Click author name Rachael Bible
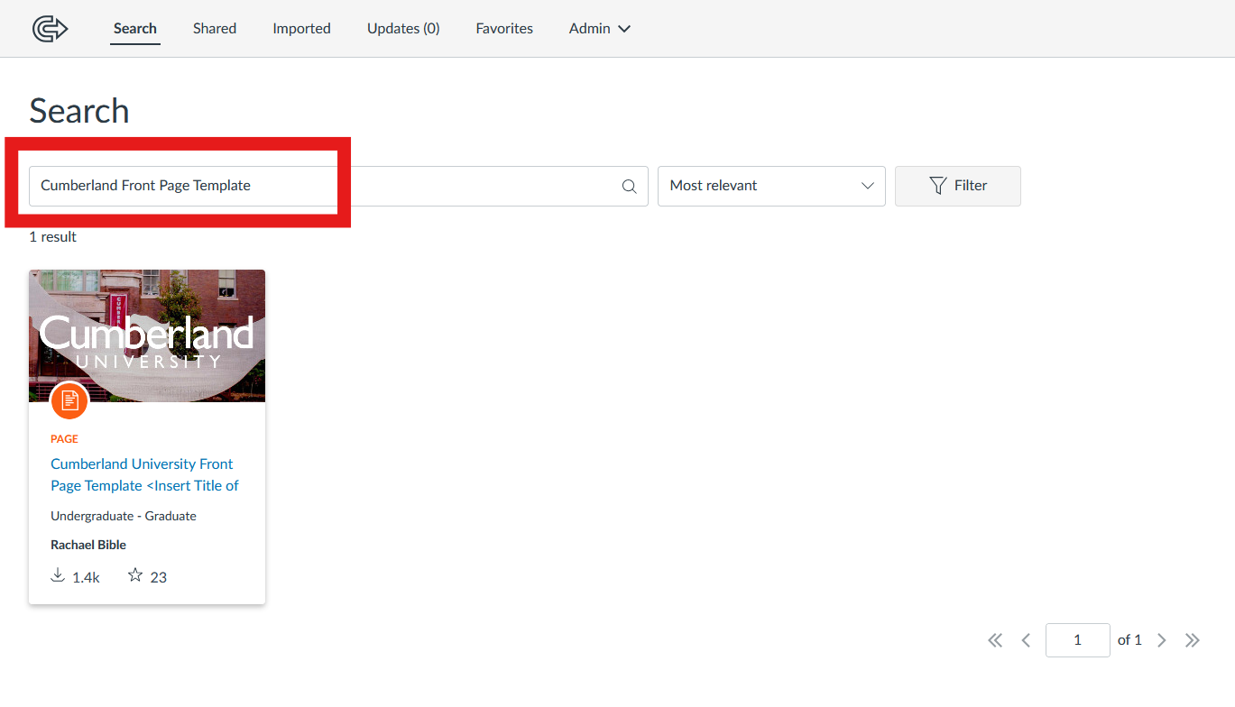 (88, 545)
